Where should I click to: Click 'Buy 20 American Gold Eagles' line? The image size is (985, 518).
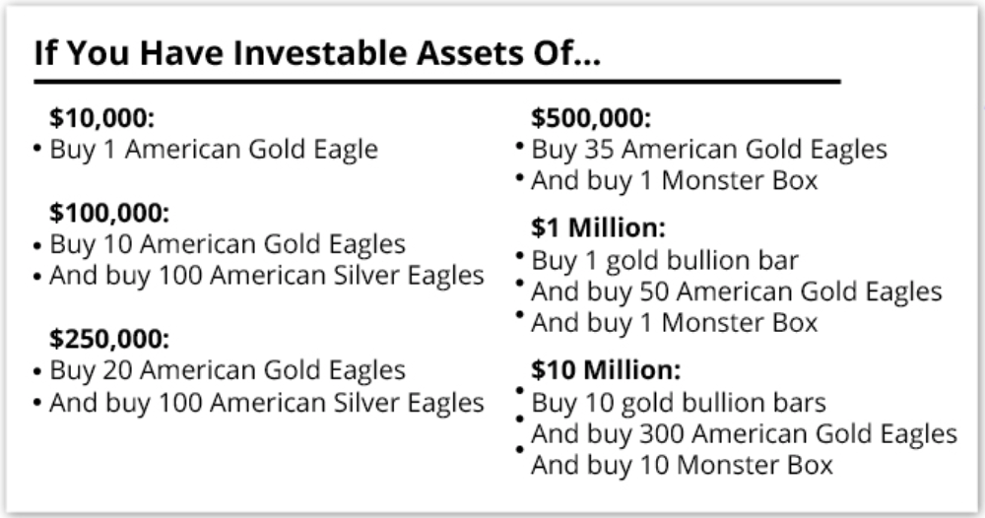point(228,370)
